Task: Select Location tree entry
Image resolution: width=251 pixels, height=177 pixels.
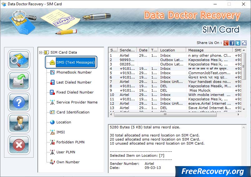Action: [x=64, y=122]
